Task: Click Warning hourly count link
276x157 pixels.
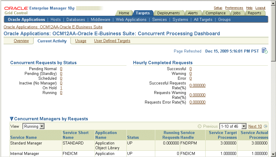Action: click(191, 74)
